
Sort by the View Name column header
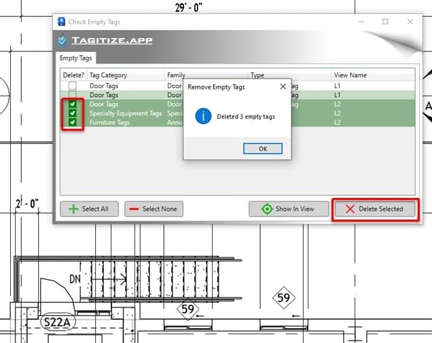click(x=373, y=75)
